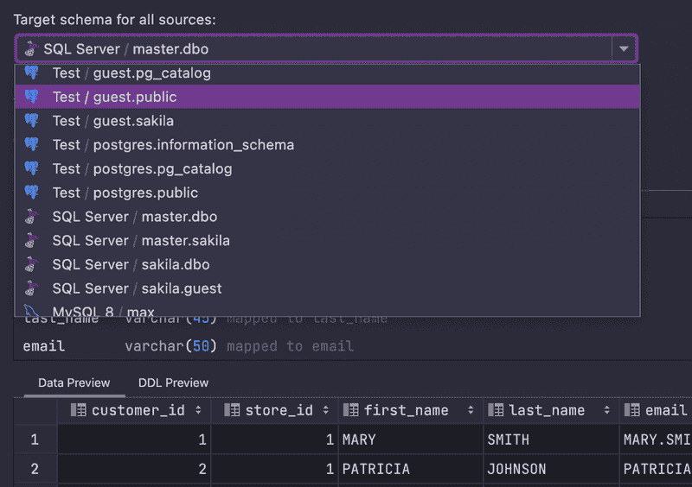692x487 pixels.
Task: Select Test / guest.sakila schema
Action: (328, 121)
